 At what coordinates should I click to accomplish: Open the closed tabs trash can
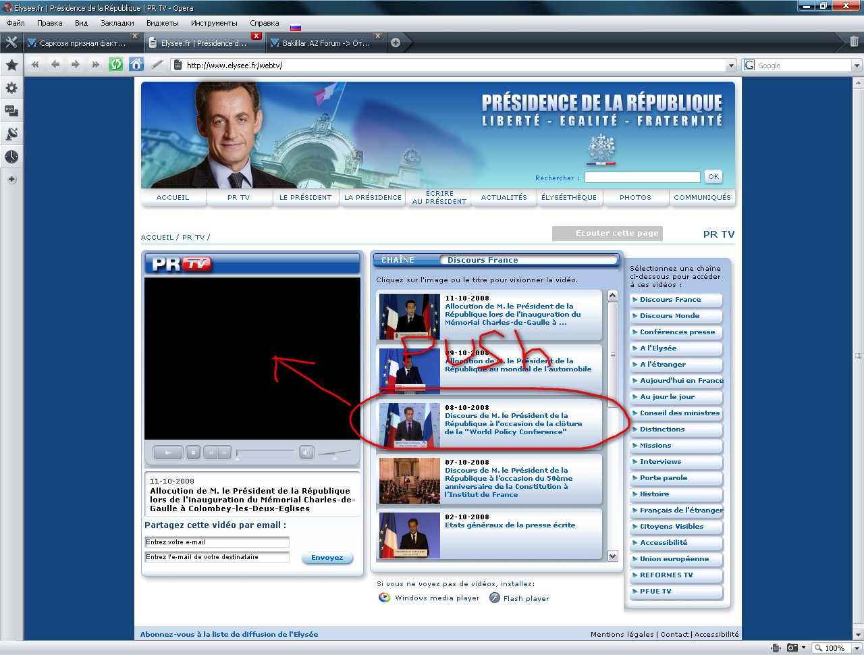(x=854, y=42)
